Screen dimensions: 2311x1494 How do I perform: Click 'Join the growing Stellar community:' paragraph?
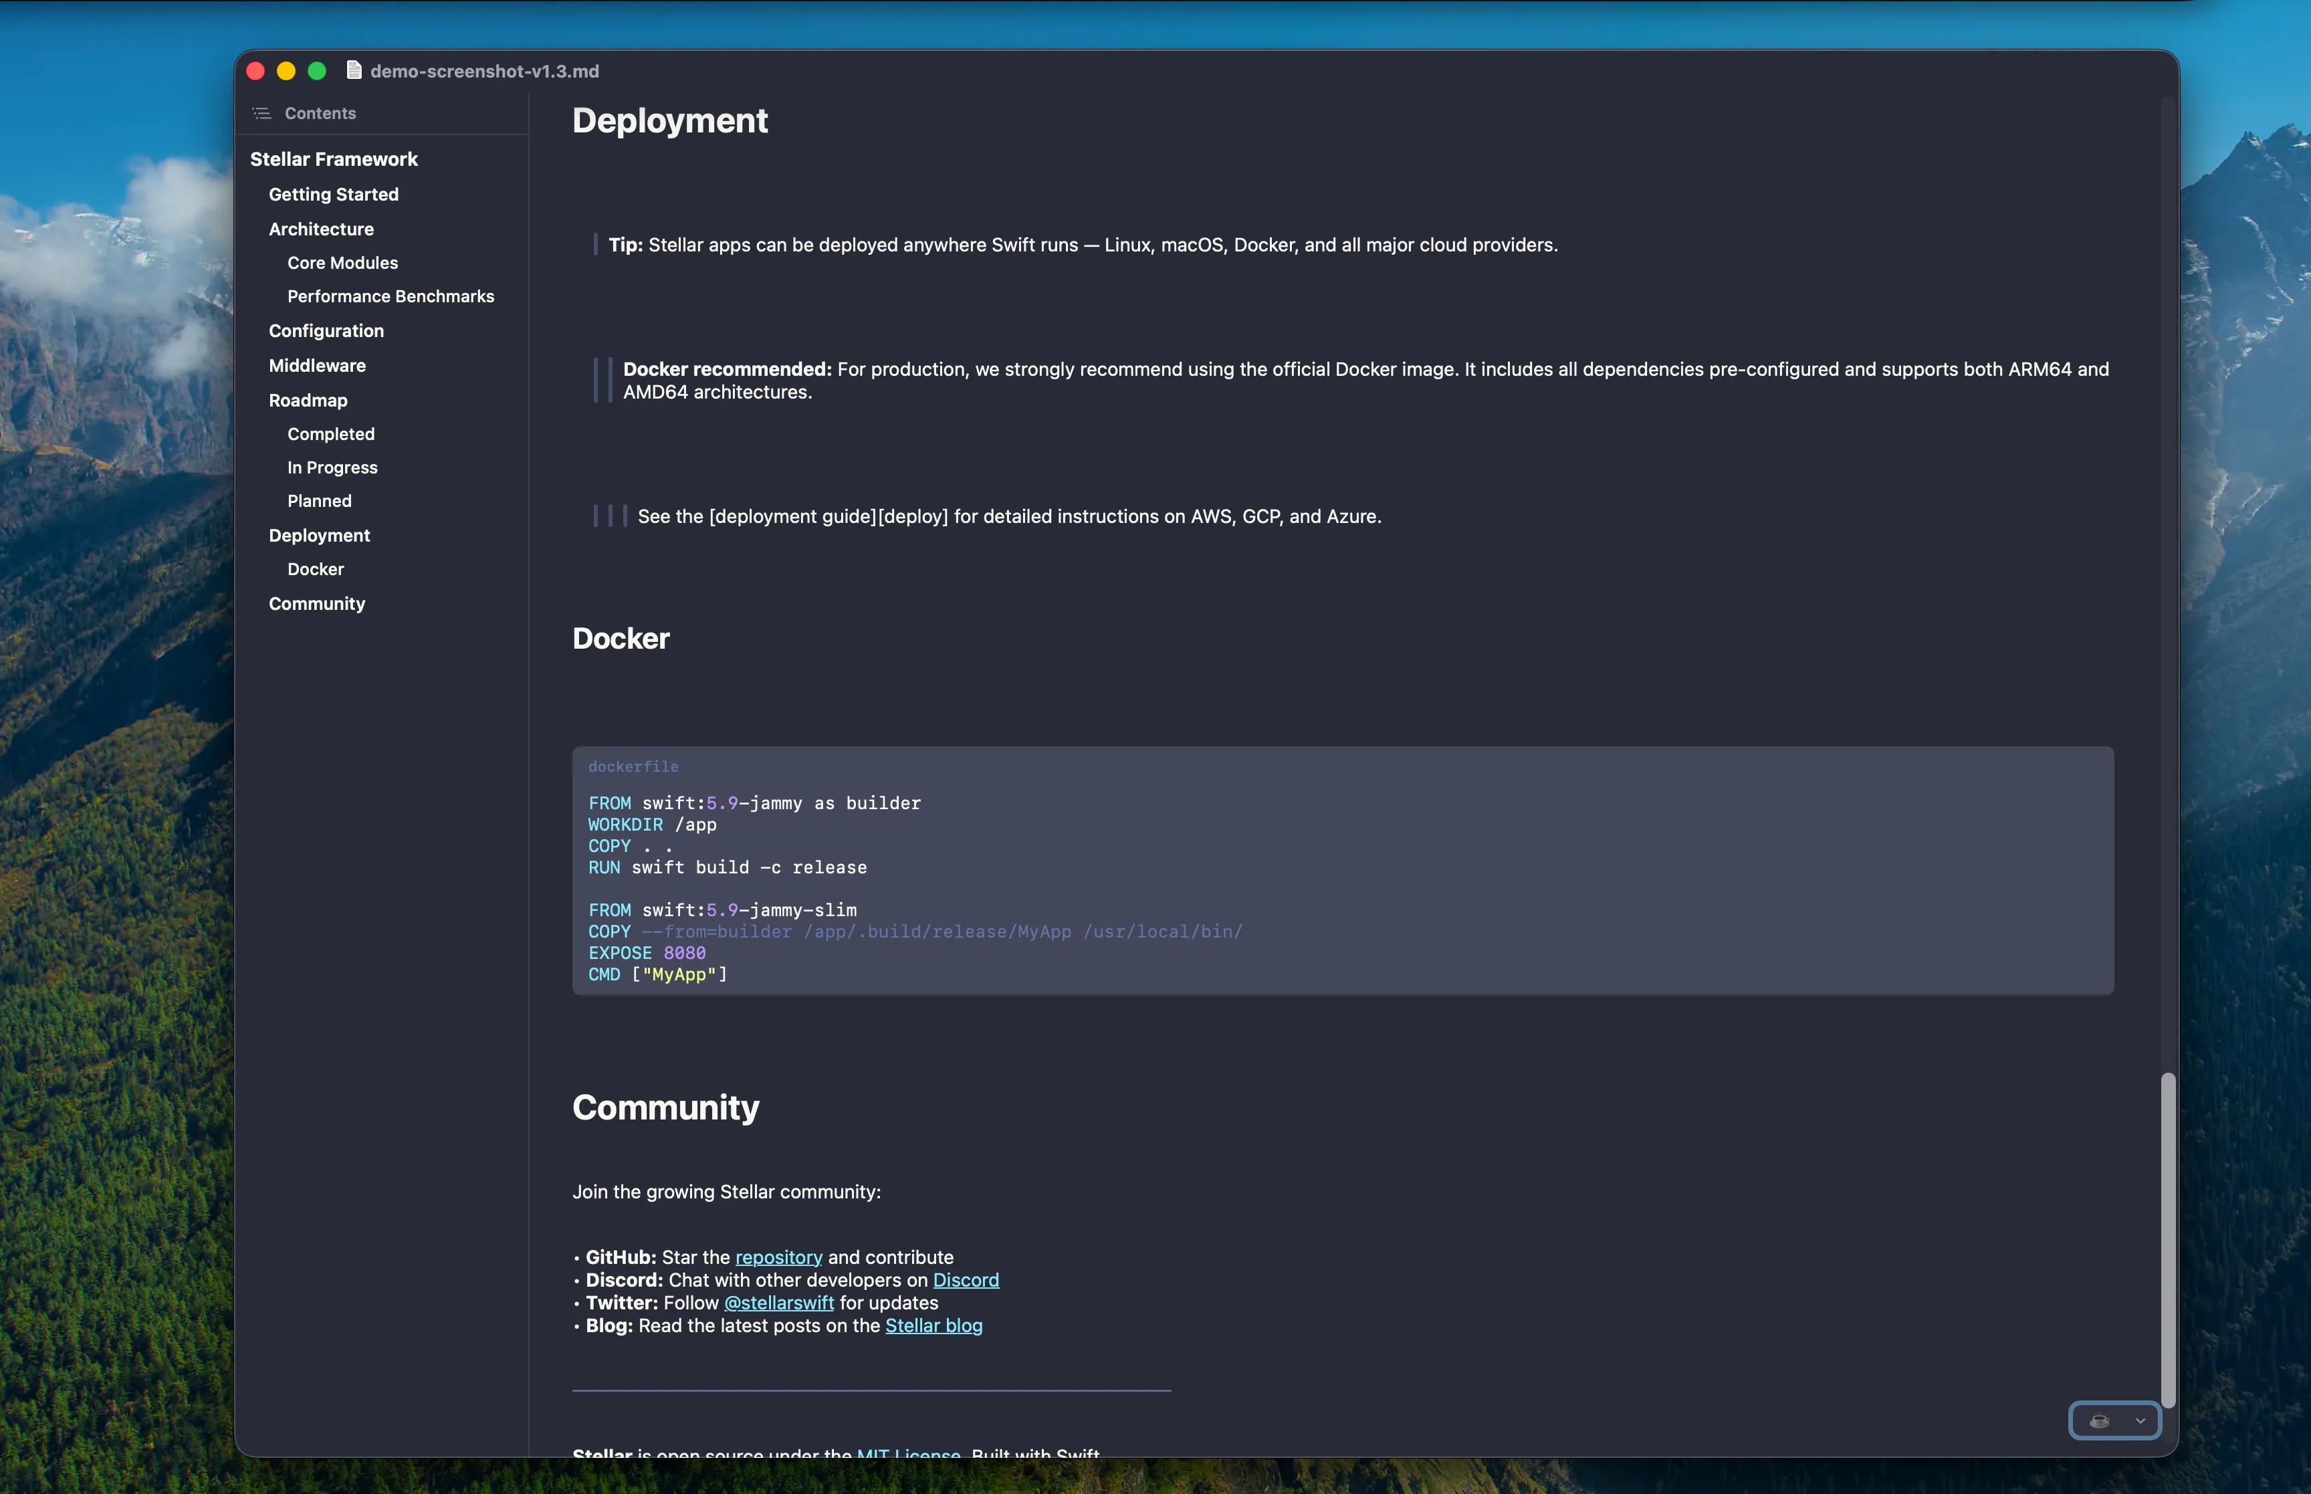[x=726, y=1191]
